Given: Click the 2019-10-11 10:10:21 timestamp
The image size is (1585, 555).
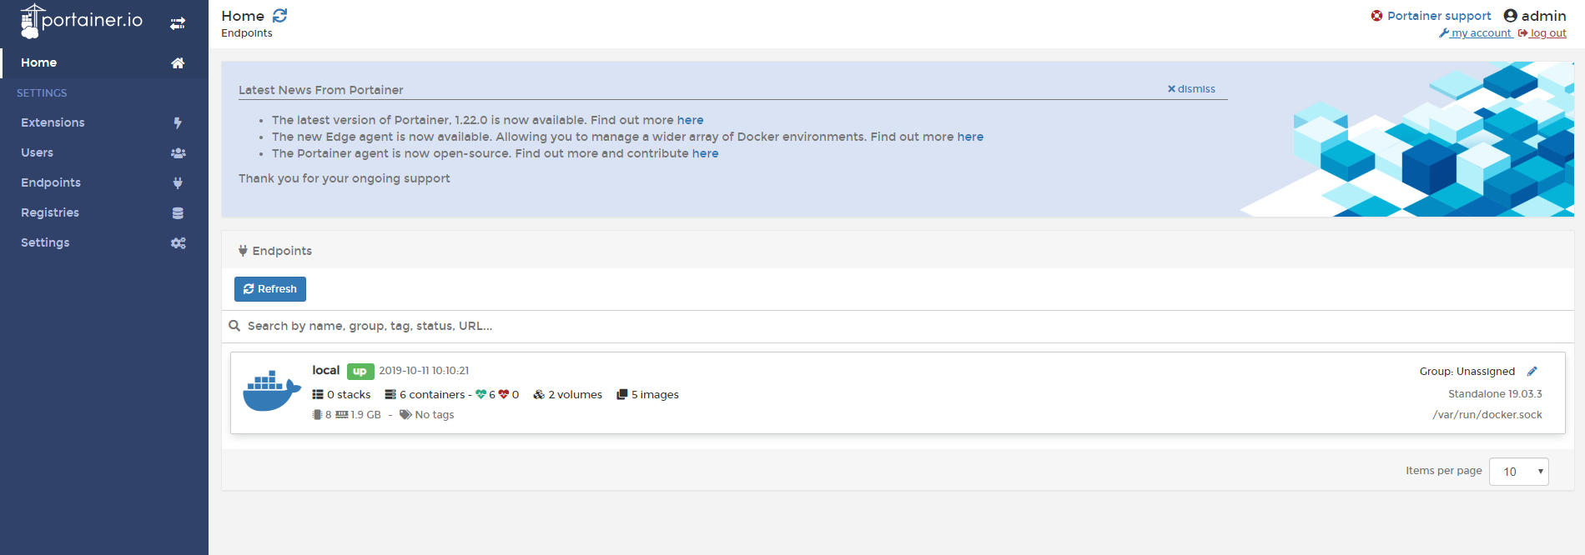Looking at the screenshot, I should pyautogui.click(x=424, y=371).
